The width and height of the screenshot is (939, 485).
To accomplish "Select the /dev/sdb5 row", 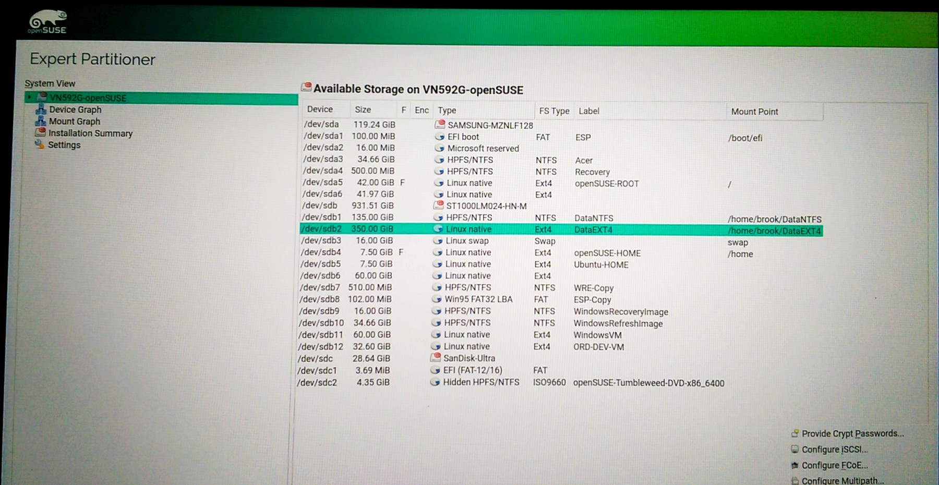I will (561, 264).
